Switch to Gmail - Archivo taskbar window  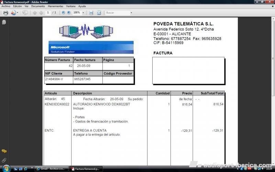click(51, 169)
